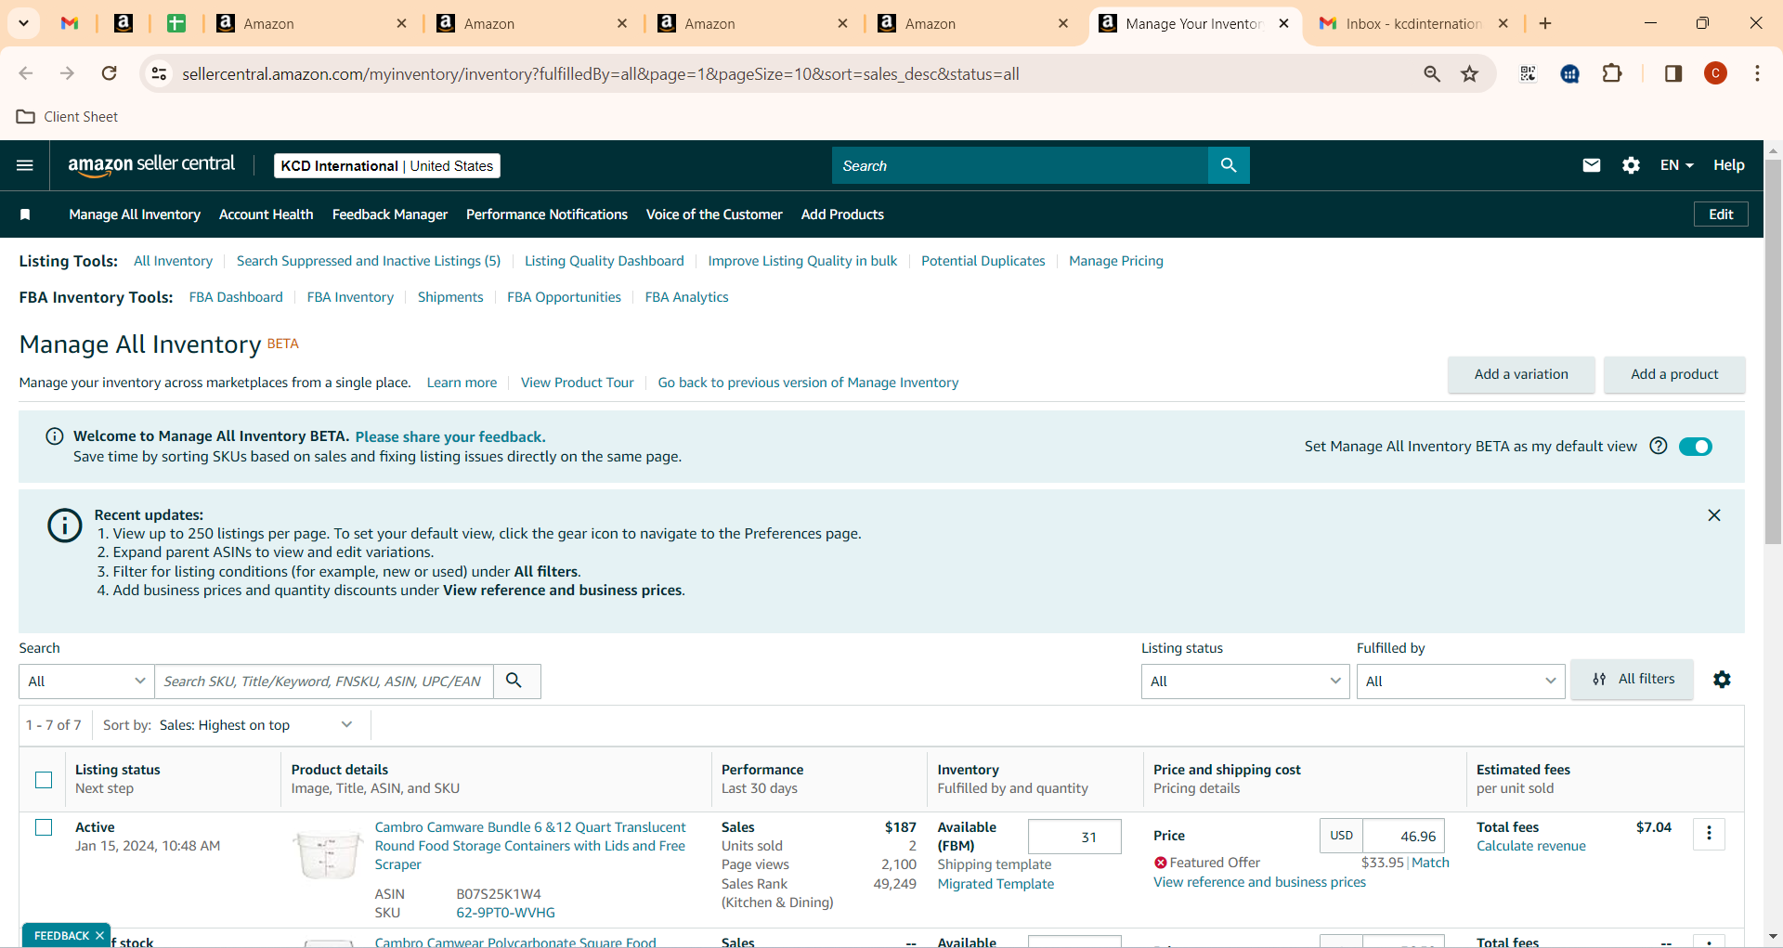
Task: Click the zoom magnifier in address bar
Action: pos(1432,73)
